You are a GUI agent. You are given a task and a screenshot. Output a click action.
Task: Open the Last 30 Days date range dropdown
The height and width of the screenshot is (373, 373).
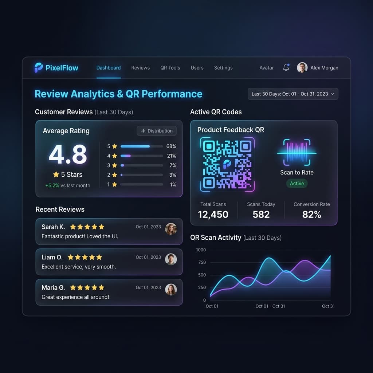(x=293, y=94)
